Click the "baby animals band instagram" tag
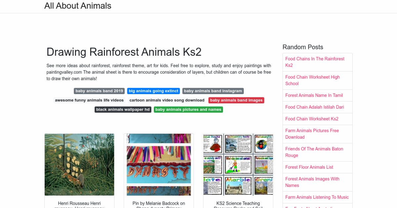 pos(213,91)
